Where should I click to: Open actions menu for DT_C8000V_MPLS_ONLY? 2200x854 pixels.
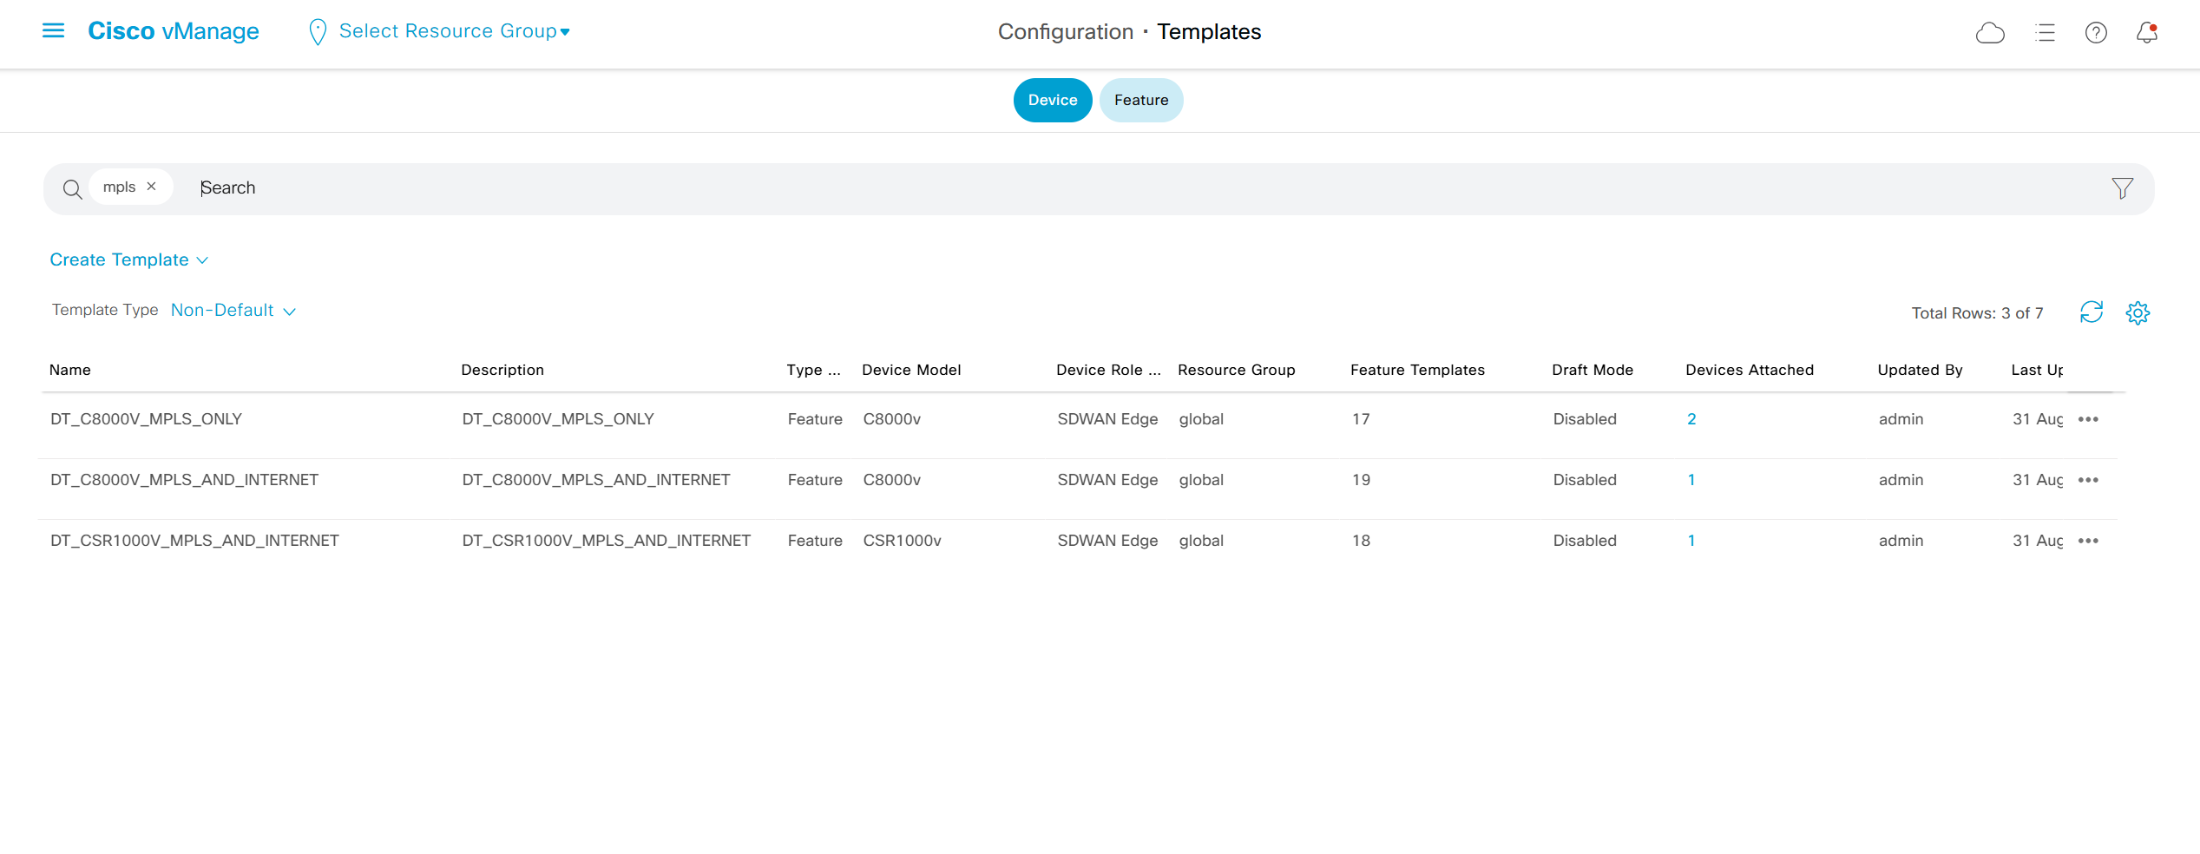coord(2088,419)
